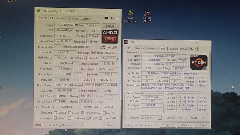Viewport: 240px width, 135px height.
Task: Click the Device ID value 1002 15DD
Action: click(104, 53)
